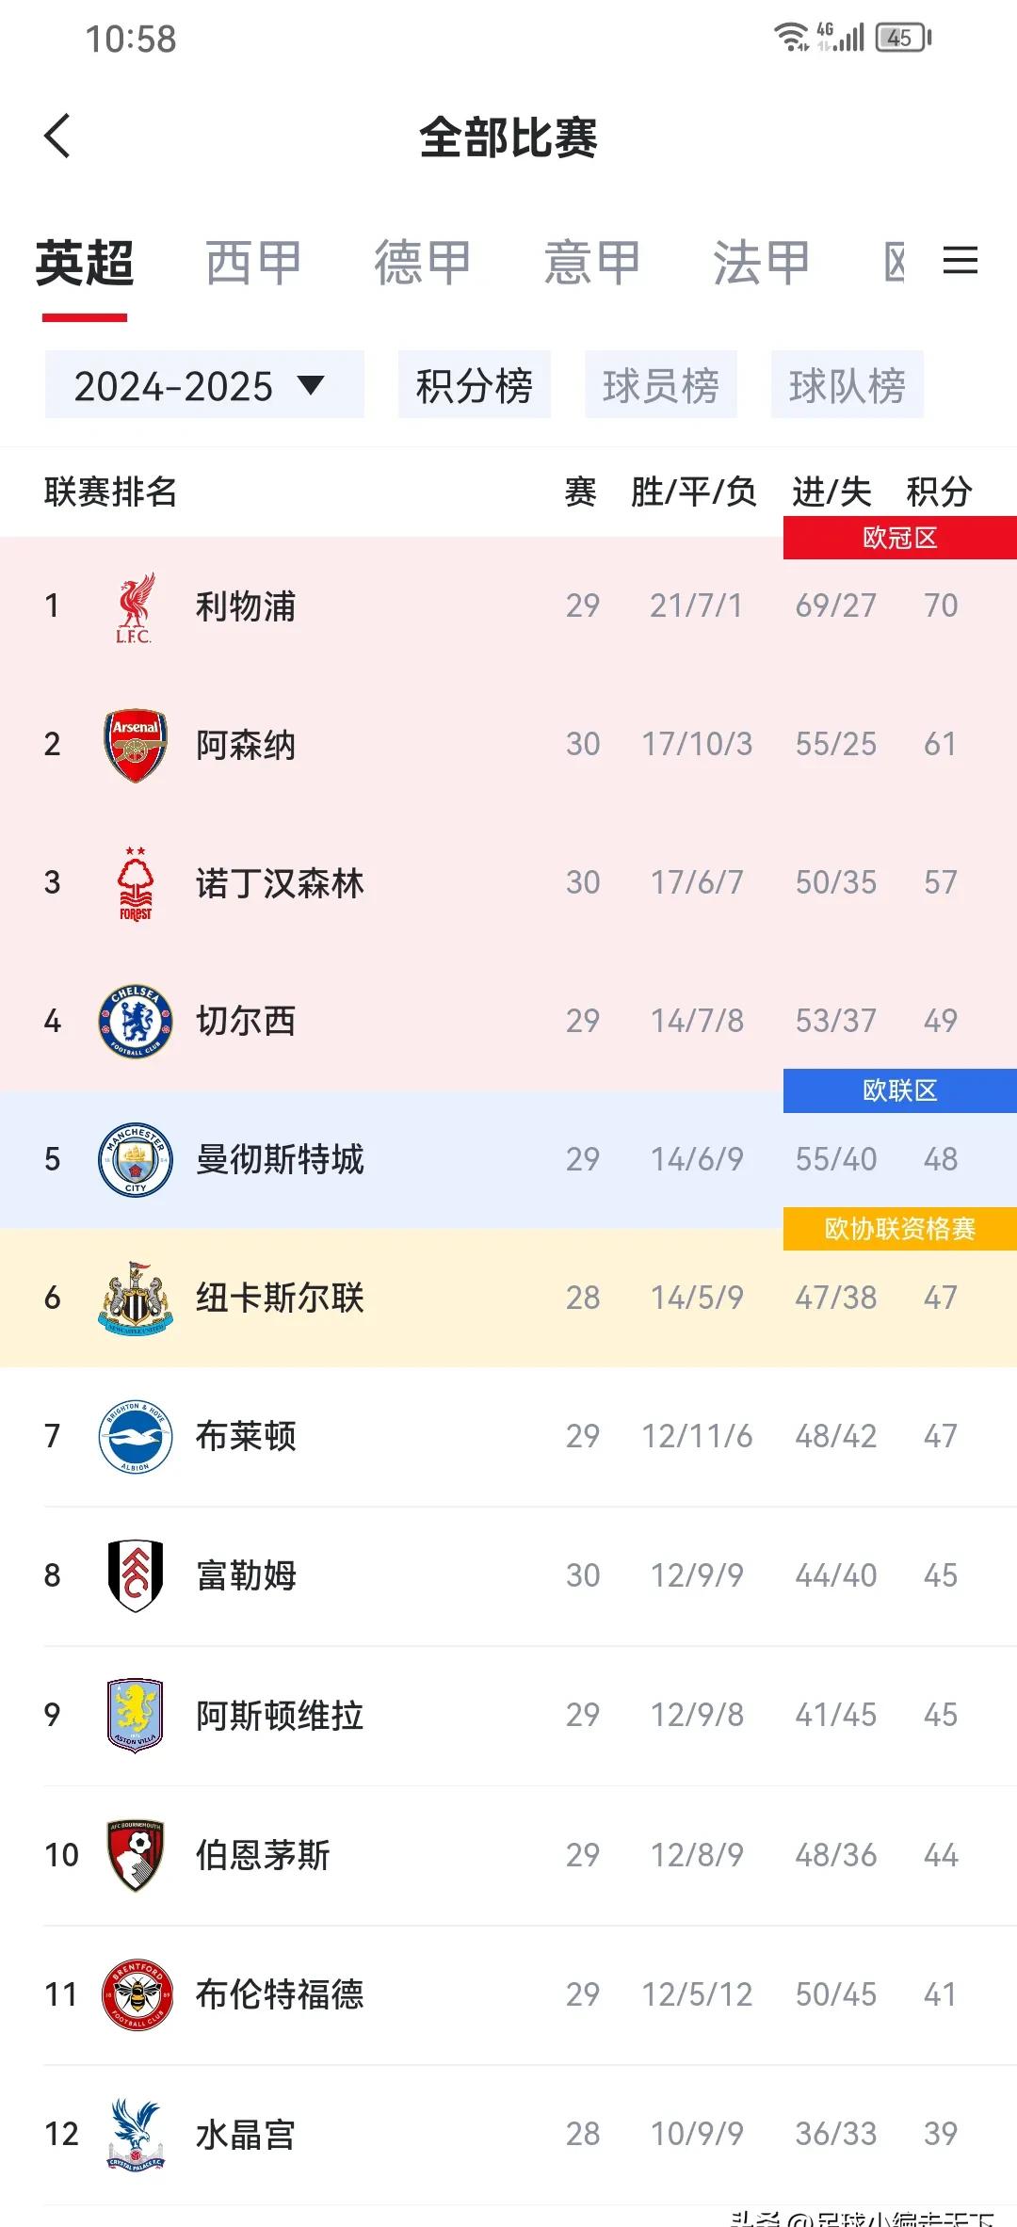
Task: Open the league list hamburger menu
Action: pos(961,262)
